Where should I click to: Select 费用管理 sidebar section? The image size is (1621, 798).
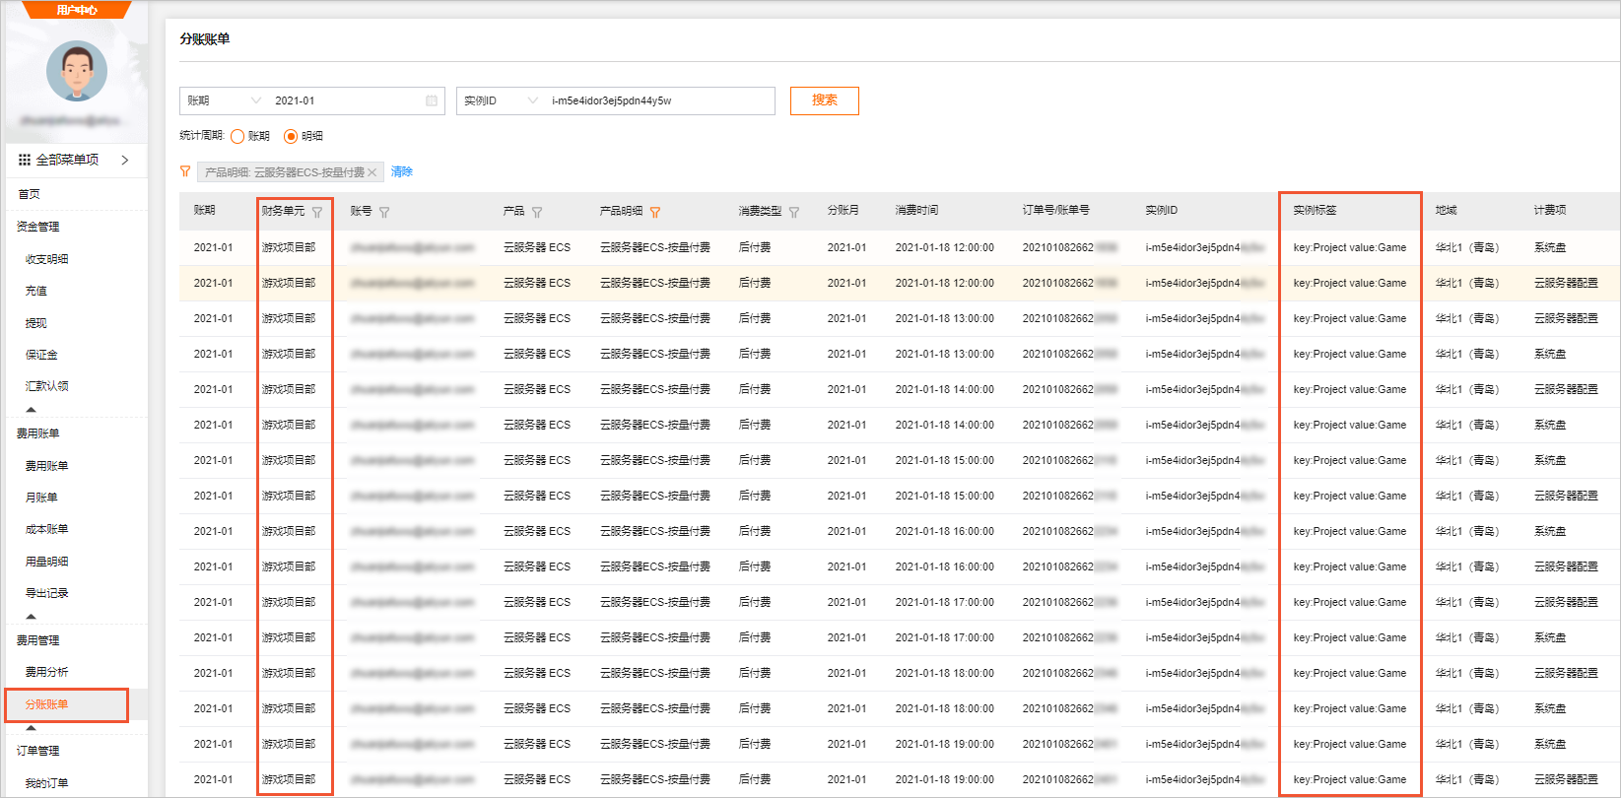click(x=37, y=640)
